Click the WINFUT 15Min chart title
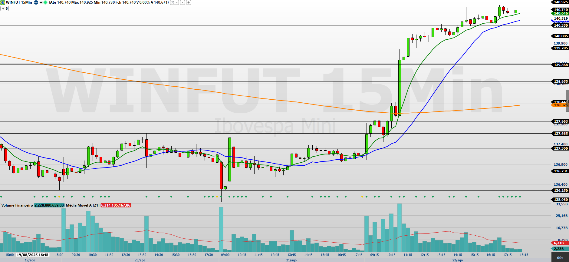Screen dimensions: 569x262 19,2
